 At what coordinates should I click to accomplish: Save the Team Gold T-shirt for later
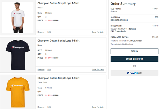[x=98, y=107]
